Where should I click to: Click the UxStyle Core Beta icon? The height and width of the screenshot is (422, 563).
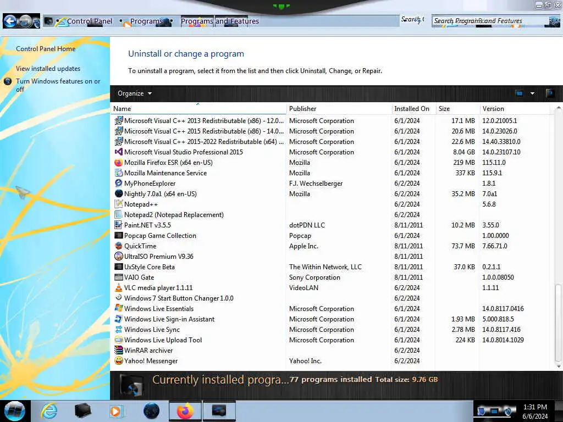[119, 266]
